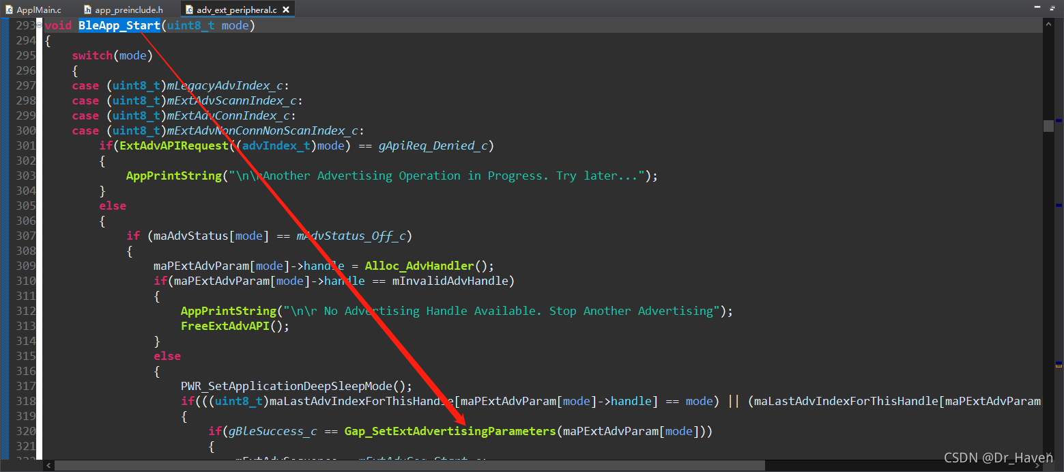Click the vertical scrollbar thumb
The width and height of the screenshot is (1064, 472).
click(1048, 126)
